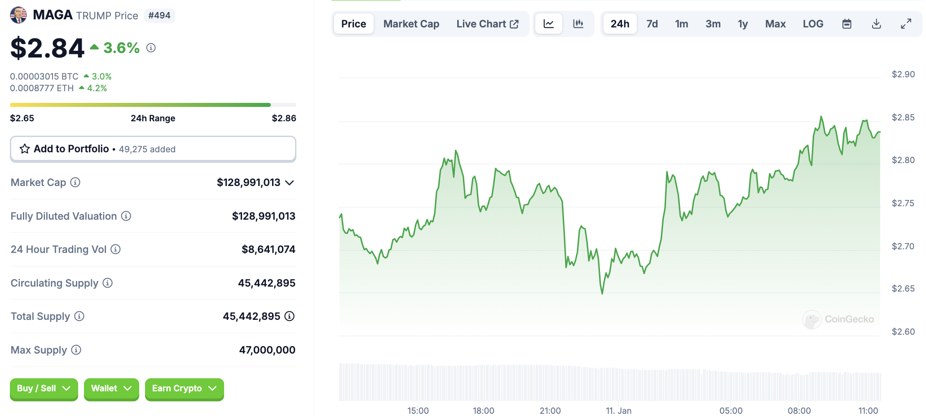
Task: Switch to the candlestick chart icon
Action: click(x=578, y=24)
